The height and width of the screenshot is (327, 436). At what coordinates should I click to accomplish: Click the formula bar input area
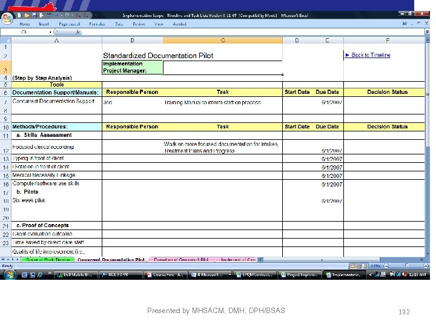[x=253, y=32]
